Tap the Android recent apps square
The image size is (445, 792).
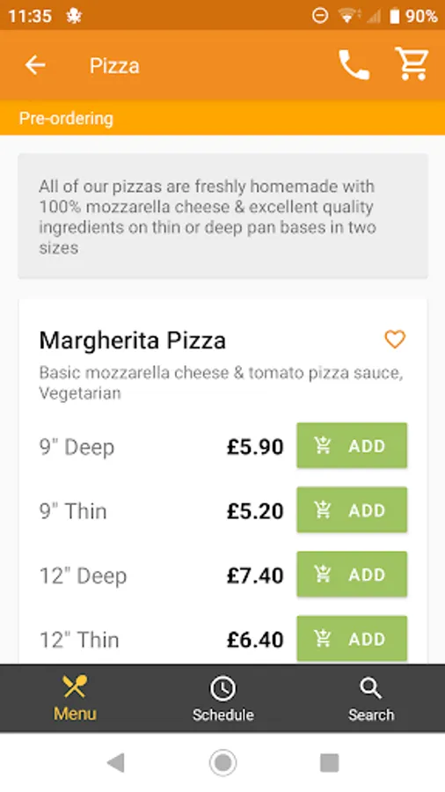click(x=330, y=762)
